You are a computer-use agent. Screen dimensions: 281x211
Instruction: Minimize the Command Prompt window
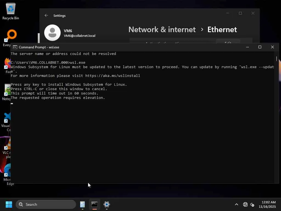248,47
